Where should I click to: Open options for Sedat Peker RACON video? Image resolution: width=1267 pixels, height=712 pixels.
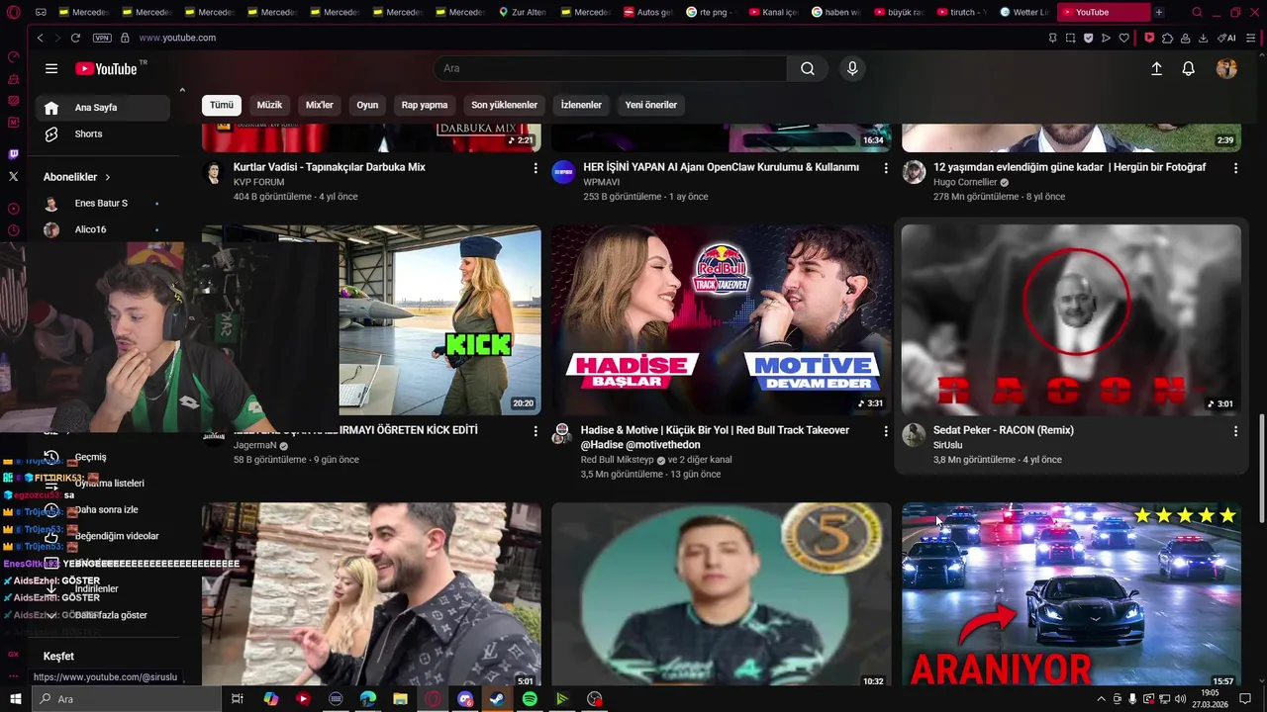click(x=1235, y=431)
